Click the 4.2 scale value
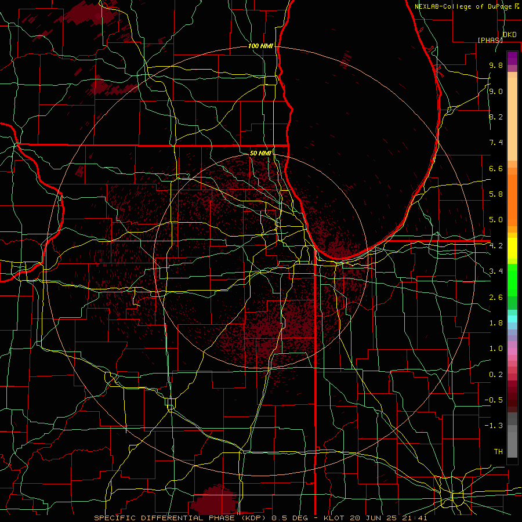This screenshot has height=522, width=522. point(496,246)
